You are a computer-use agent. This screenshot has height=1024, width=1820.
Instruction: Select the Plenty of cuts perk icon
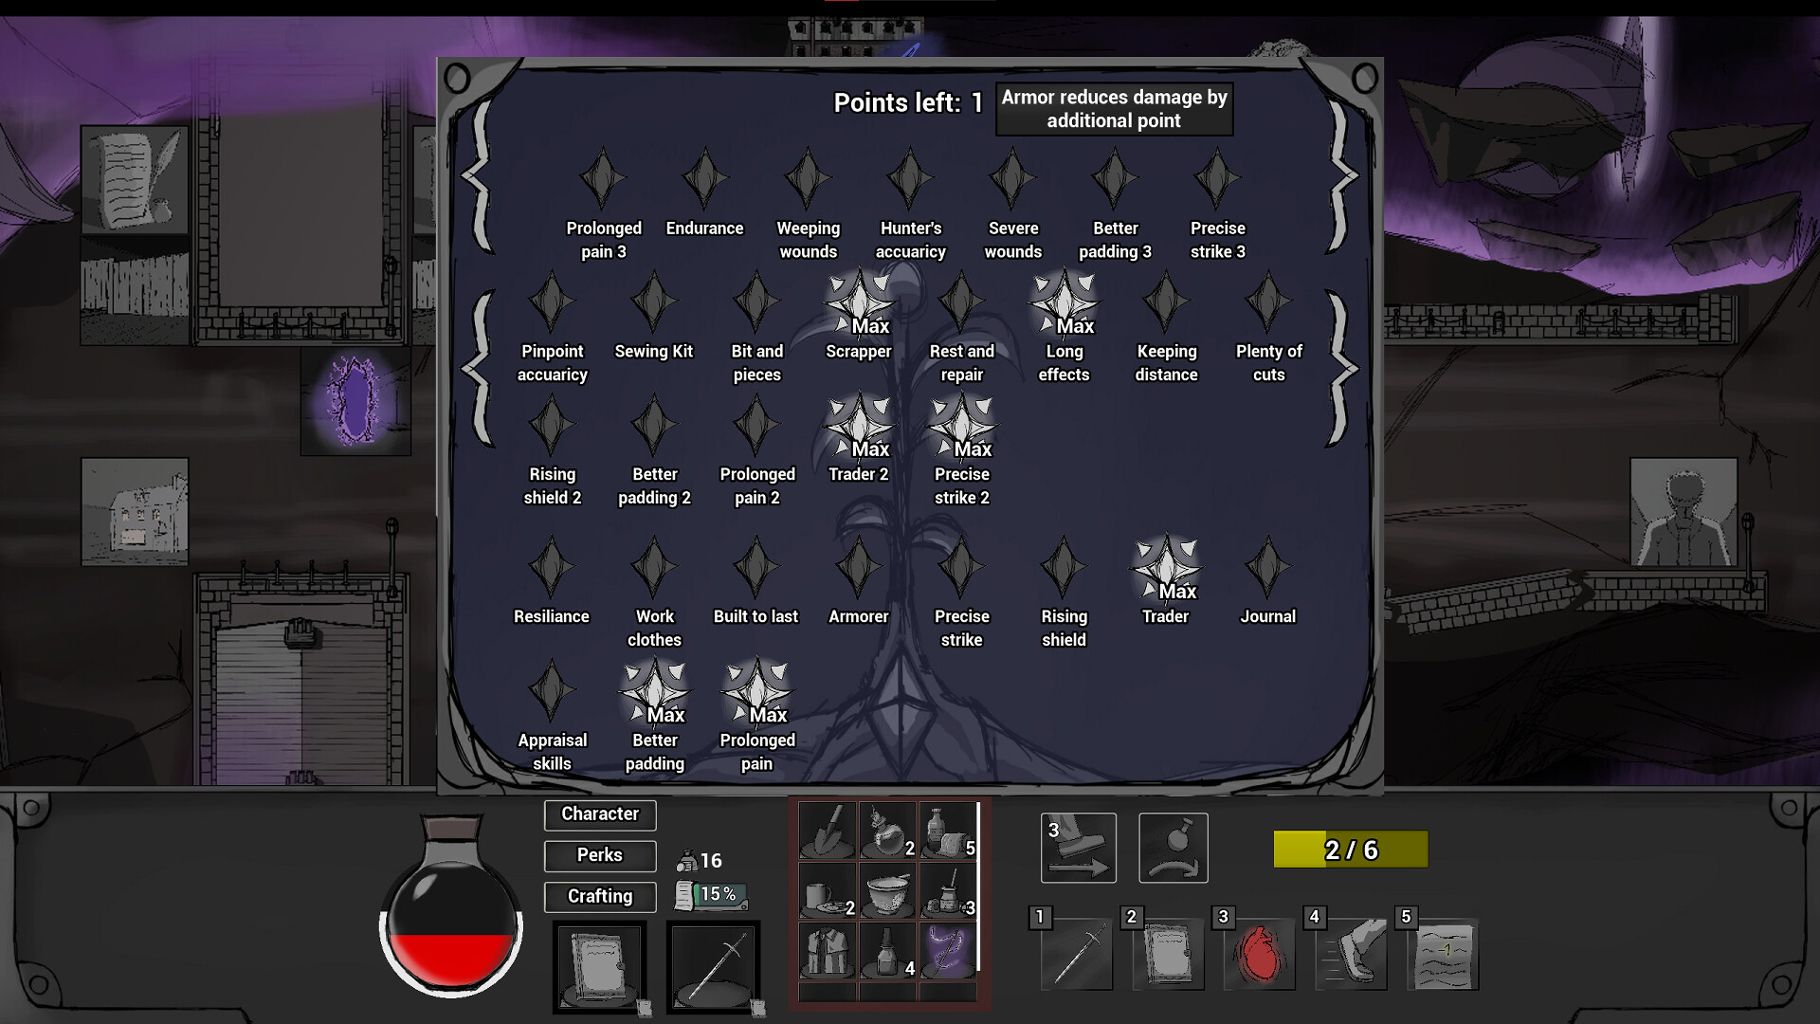coord(1268,302)
